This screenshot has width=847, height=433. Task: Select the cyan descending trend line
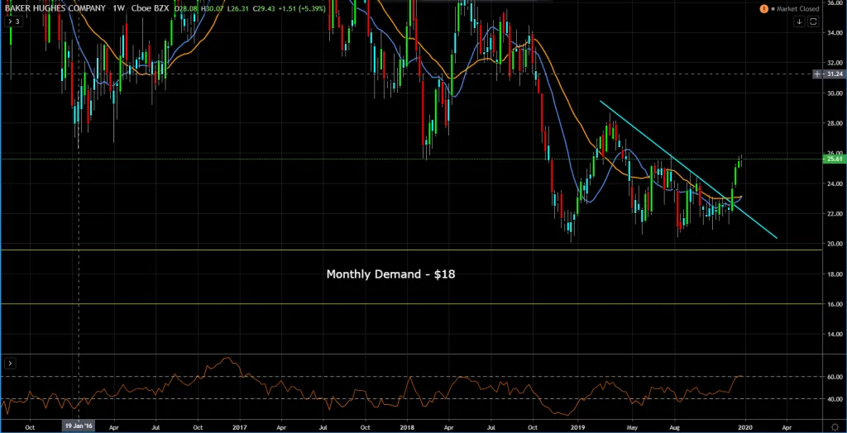click(687, 169)
